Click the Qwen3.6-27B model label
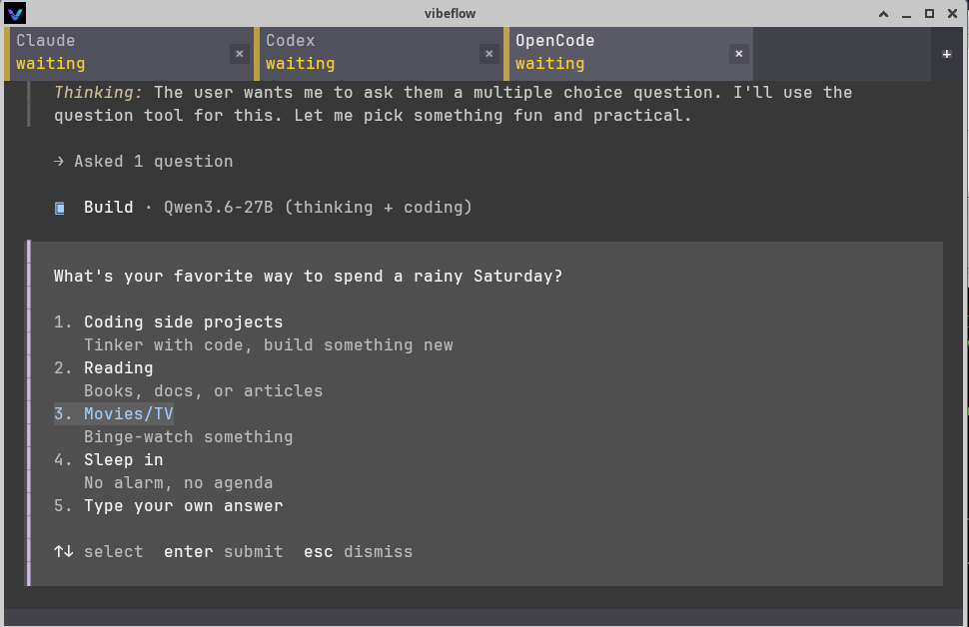 (318, 208)
